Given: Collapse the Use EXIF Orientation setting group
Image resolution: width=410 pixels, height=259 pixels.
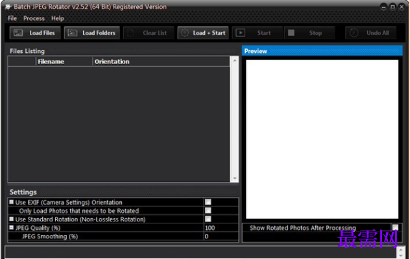Looking at the screenshot, I should click(11, 202).
